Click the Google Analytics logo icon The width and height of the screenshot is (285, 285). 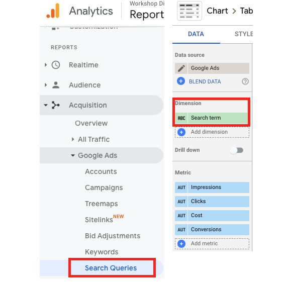click(53, 11)
